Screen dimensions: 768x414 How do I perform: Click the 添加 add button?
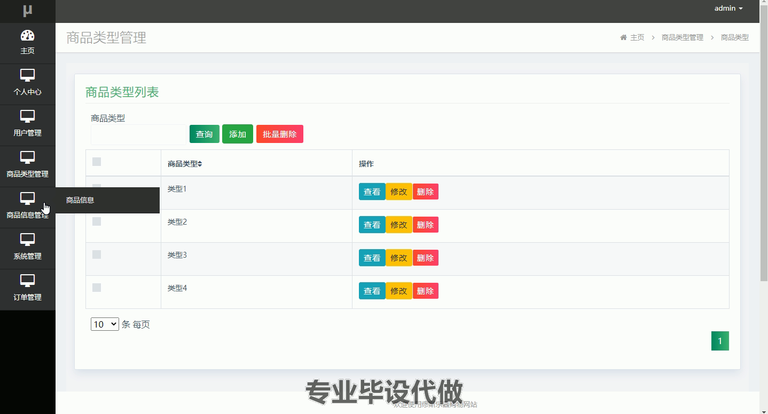238,134
